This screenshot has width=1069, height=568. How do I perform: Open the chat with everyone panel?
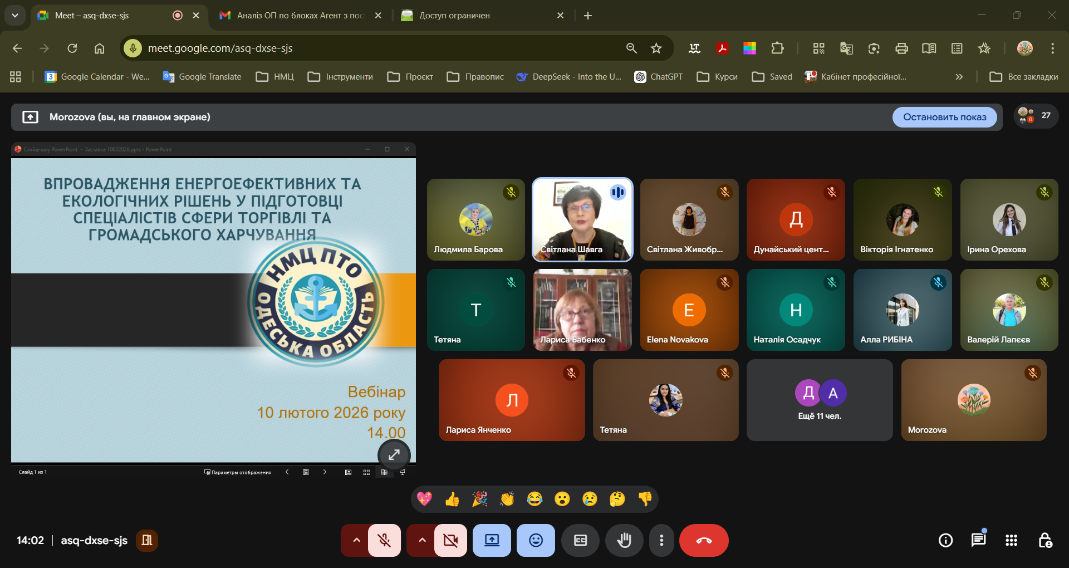coord(978,540)
